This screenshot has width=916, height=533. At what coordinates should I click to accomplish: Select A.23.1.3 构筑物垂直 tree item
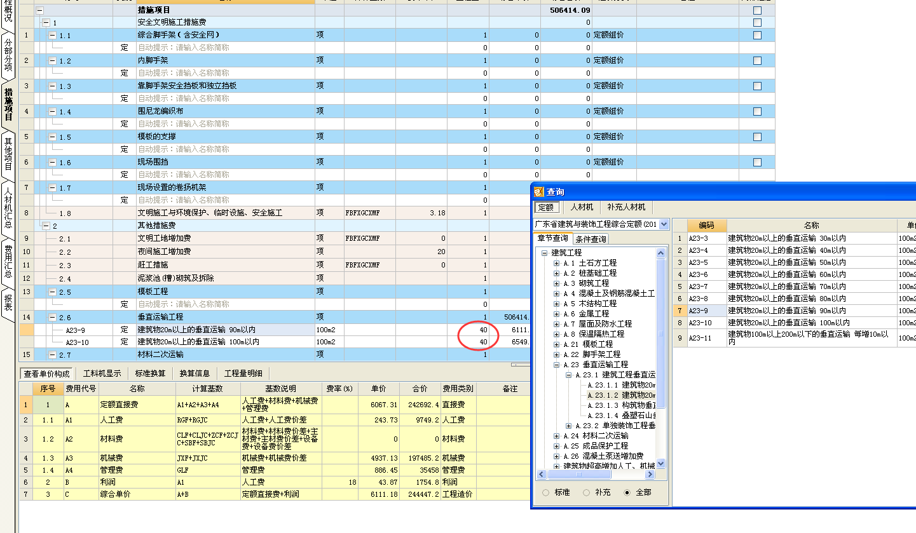pyautogui.click(x=621, y=405)
